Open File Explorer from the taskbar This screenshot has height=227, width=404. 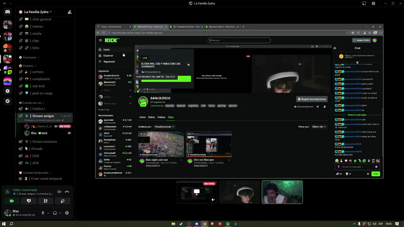173,224
